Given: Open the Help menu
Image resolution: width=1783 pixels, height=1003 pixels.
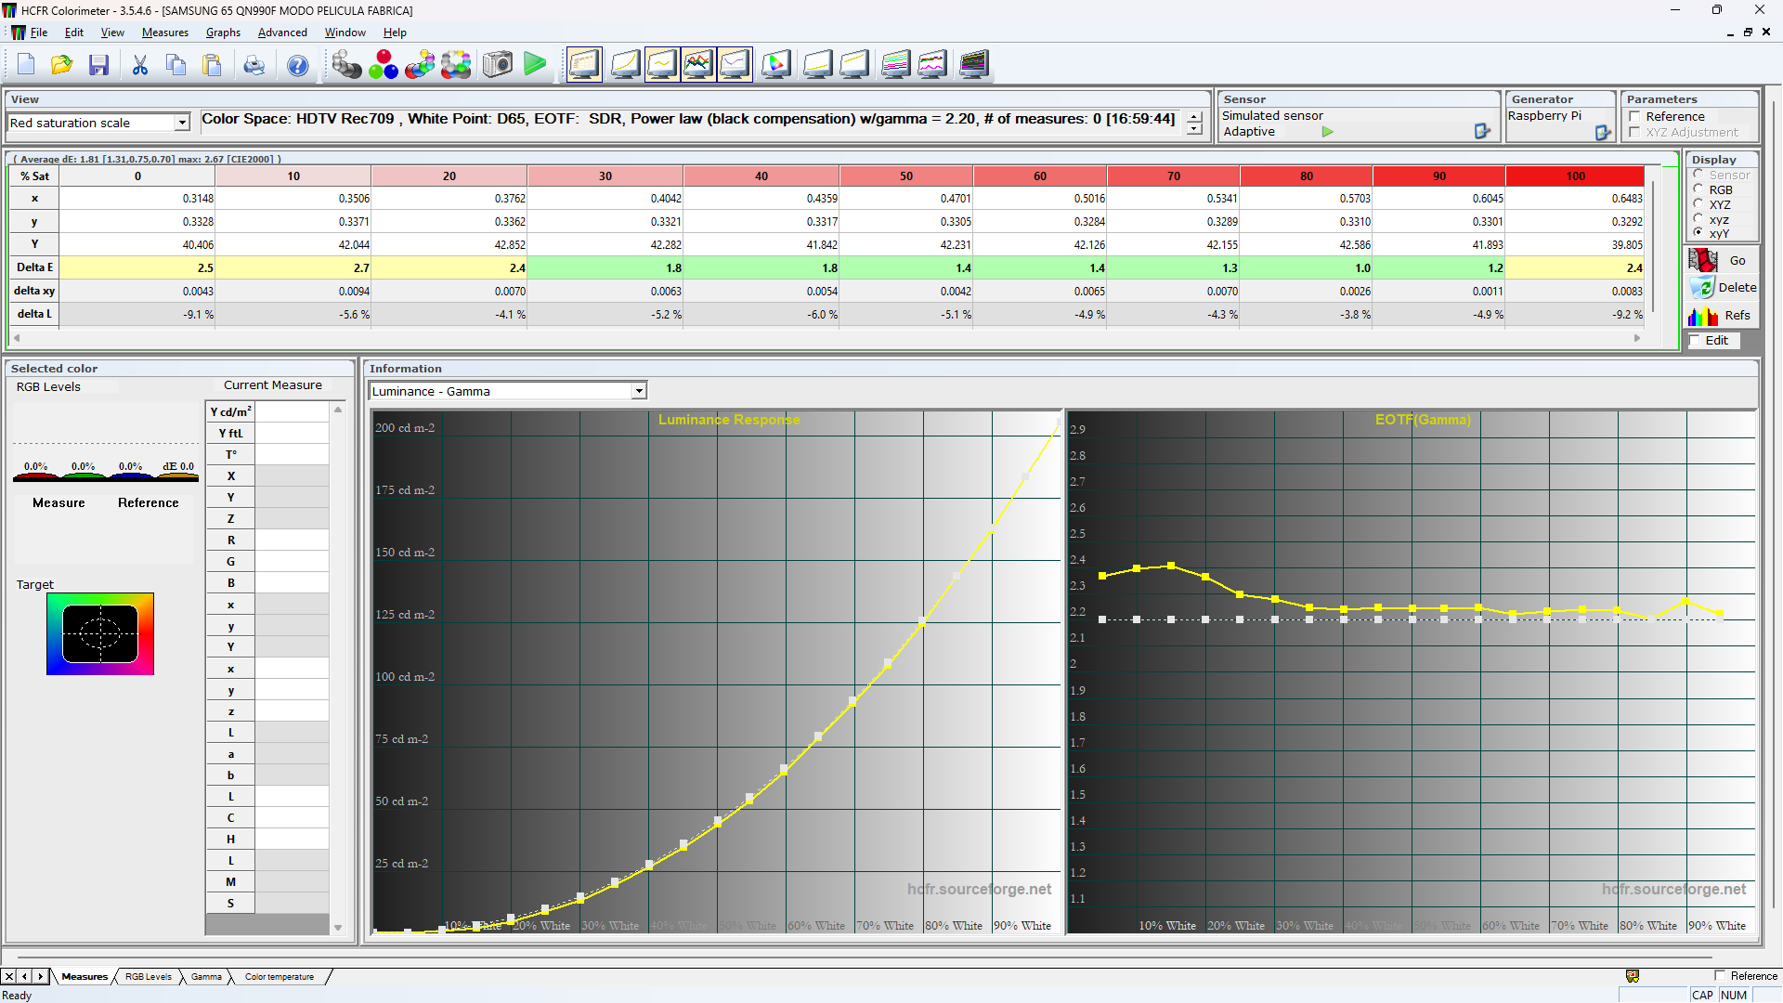Looking at the screenshot, I should 395,33.
